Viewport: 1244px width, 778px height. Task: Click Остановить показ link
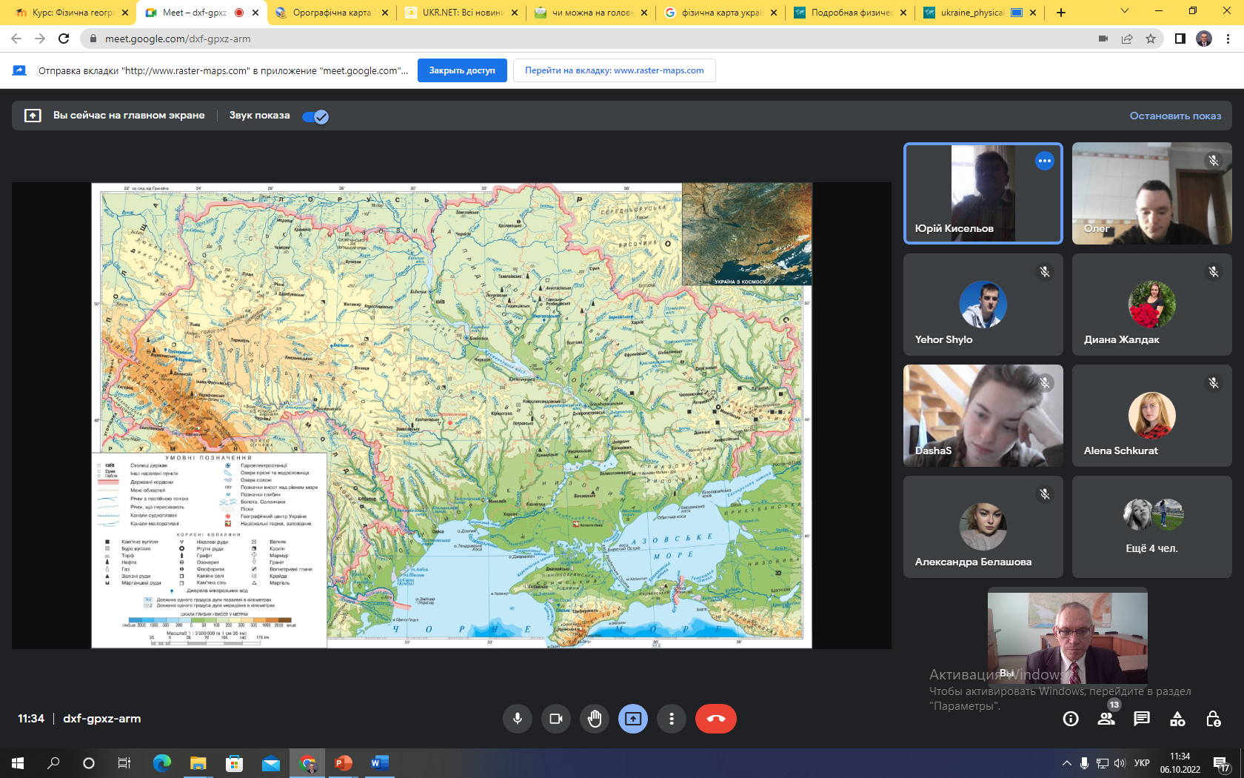pos(1175,116)
